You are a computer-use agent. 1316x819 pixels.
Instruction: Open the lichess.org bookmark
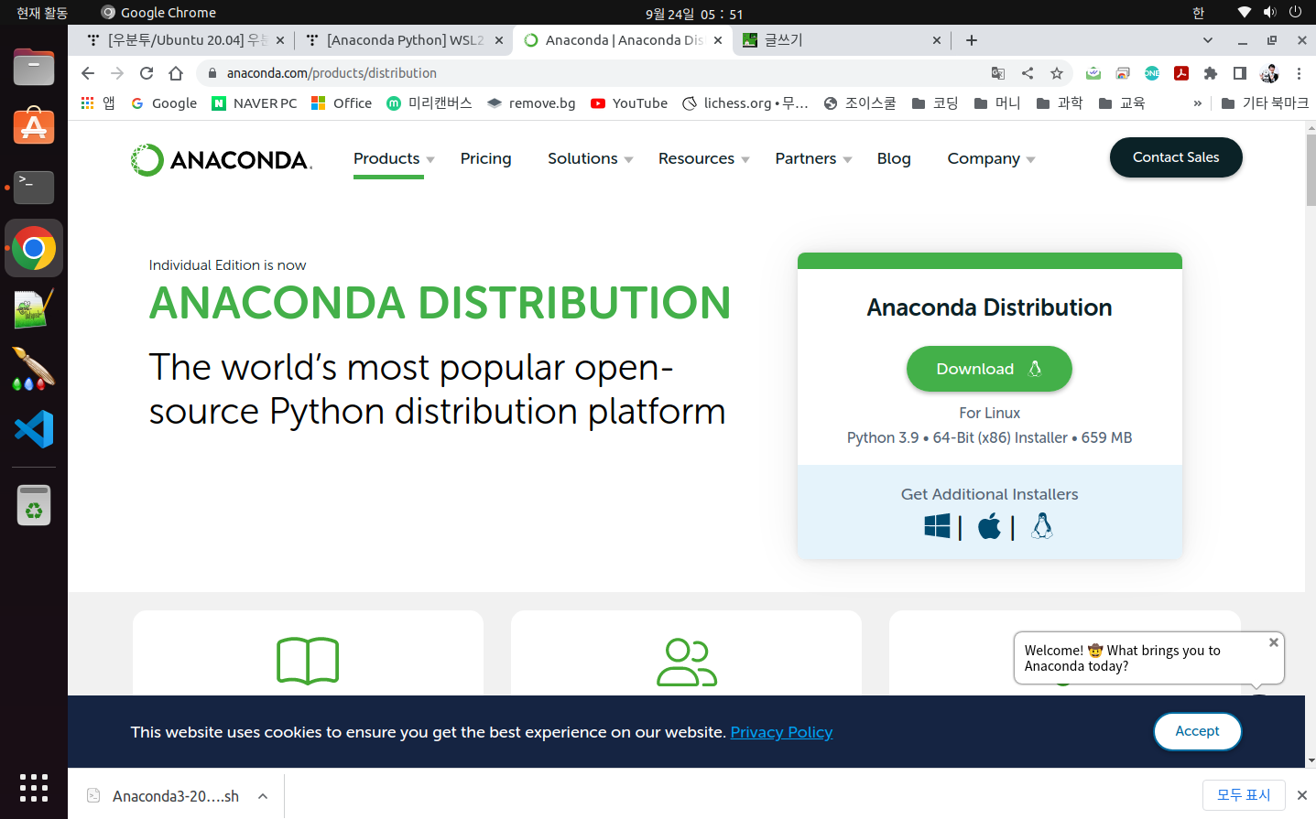pyautogui.click(x=745, y=103)
